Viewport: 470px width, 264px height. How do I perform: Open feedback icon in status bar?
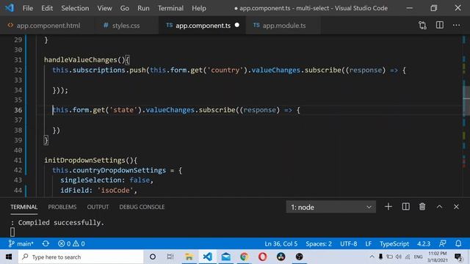[x=443, y=243]
